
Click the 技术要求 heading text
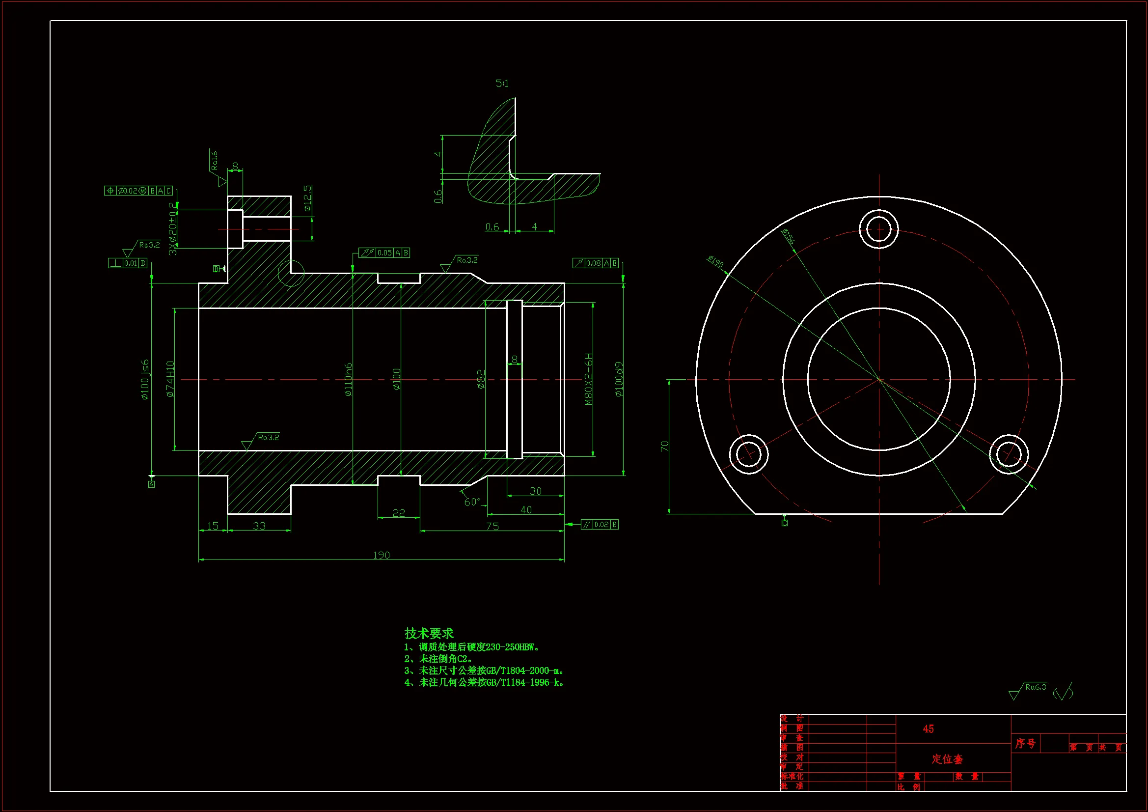pyautogui.click(x=429, y=633)
